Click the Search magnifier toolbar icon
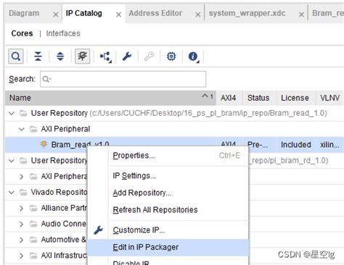Screen dimensions: 344x265 (16, 56)
